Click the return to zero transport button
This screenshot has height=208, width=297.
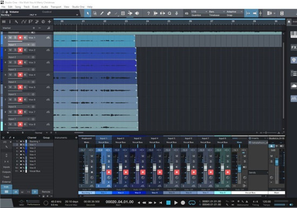point(160,203)
